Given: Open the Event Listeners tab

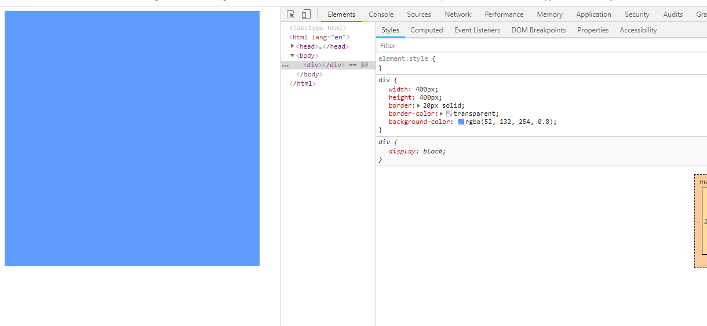Looking at the screenshot, I should pos(478,30).
